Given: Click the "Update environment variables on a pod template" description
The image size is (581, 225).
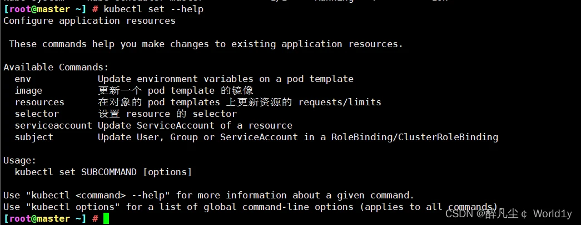Looking at the screenshot, I should tap(226, 79).
